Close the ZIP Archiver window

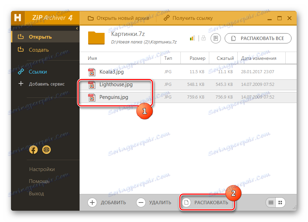[x=289, y=18]
